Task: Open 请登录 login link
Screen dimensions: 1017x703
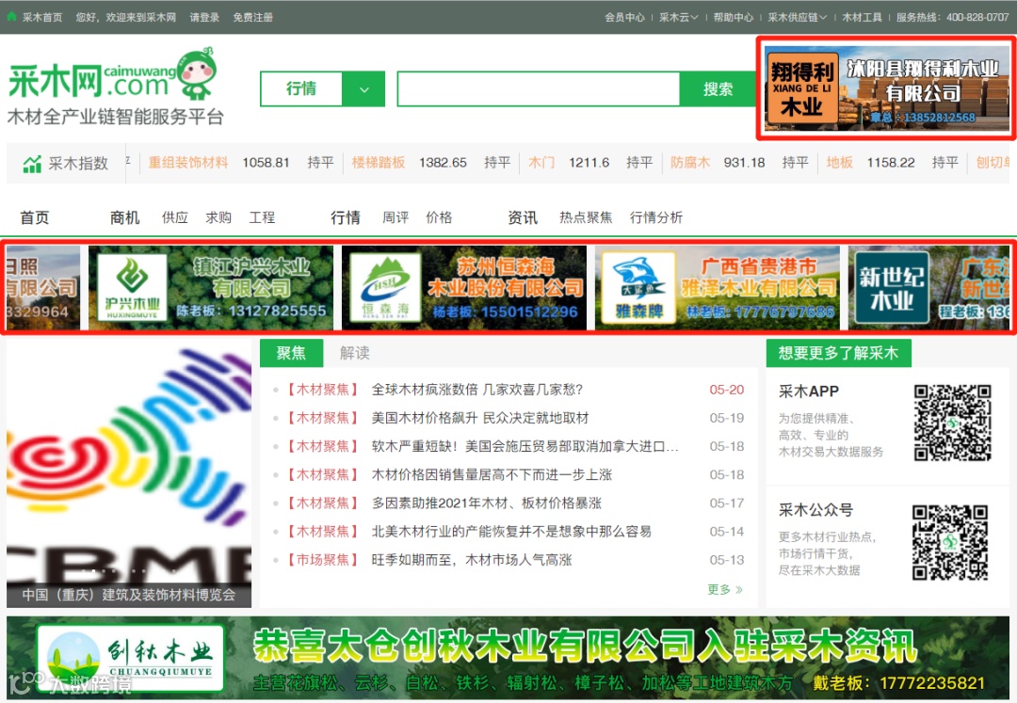Action: tap(204, 18)
